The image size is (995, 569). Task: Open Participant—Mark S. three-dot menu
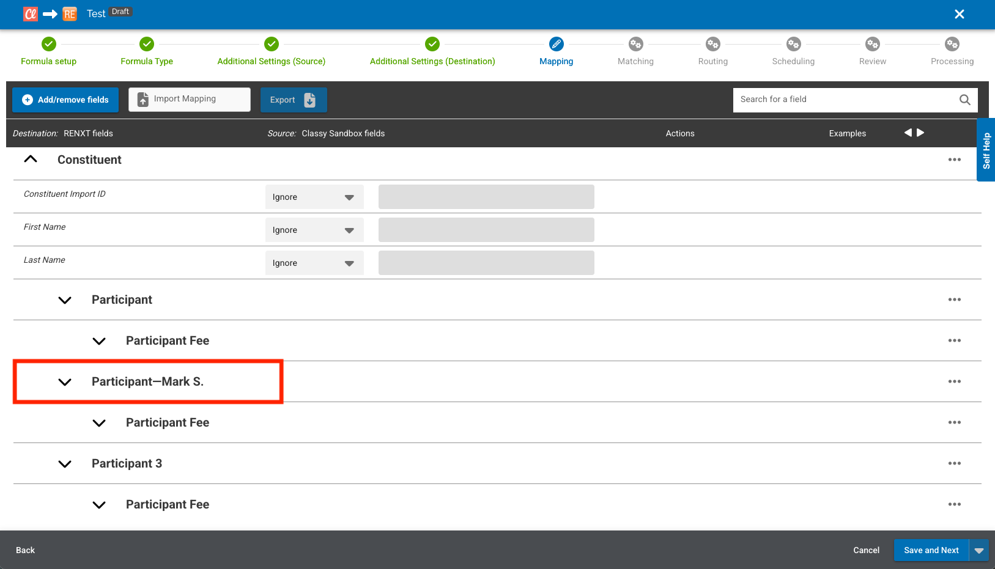[954, 381]
